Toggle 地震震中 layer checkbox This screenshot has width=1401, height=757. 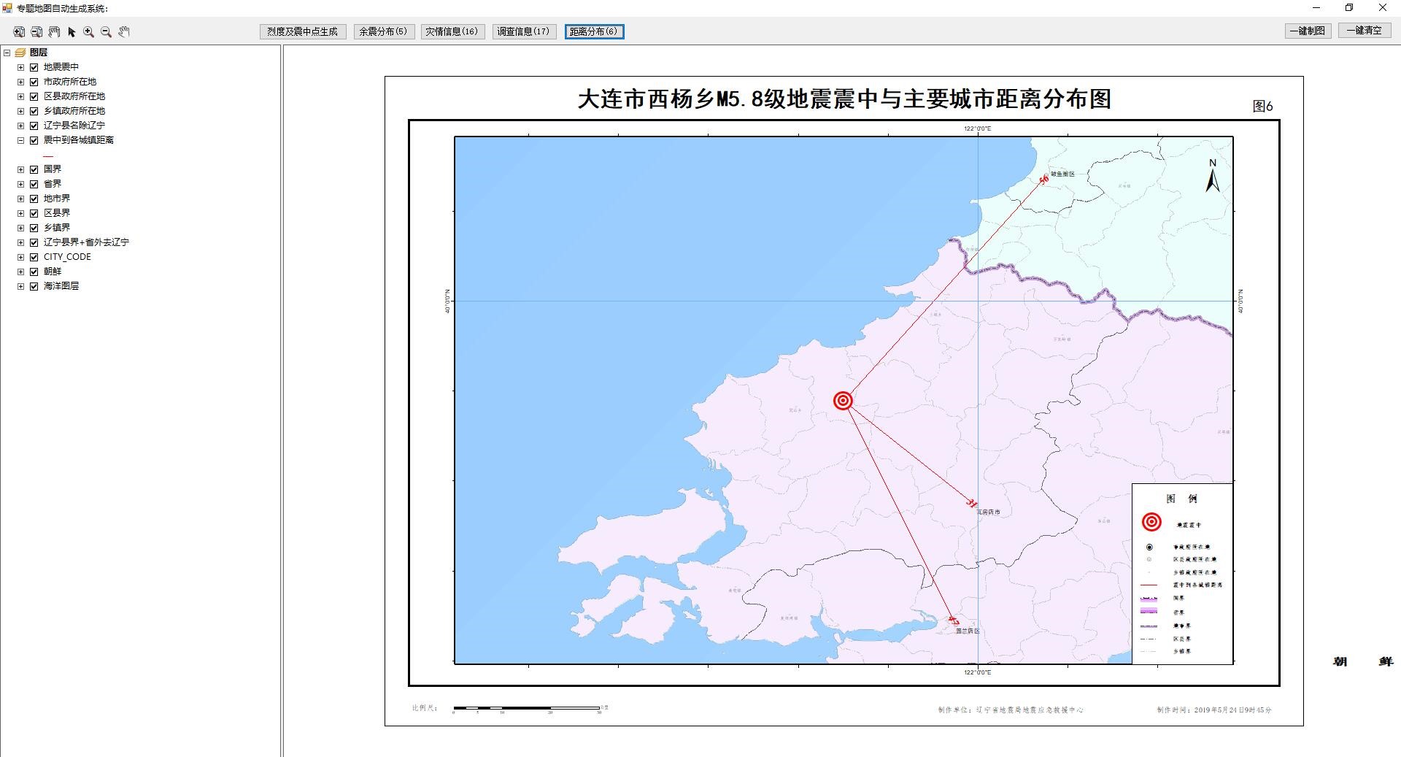pos(34,67)
